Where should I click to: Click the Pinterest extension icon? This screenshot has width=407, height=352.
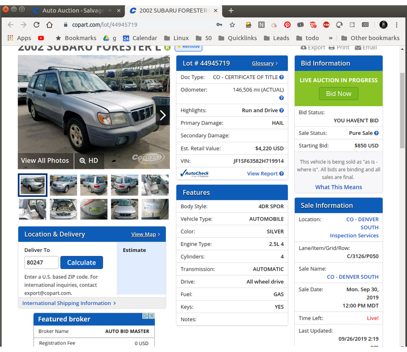tap(287, 25)
